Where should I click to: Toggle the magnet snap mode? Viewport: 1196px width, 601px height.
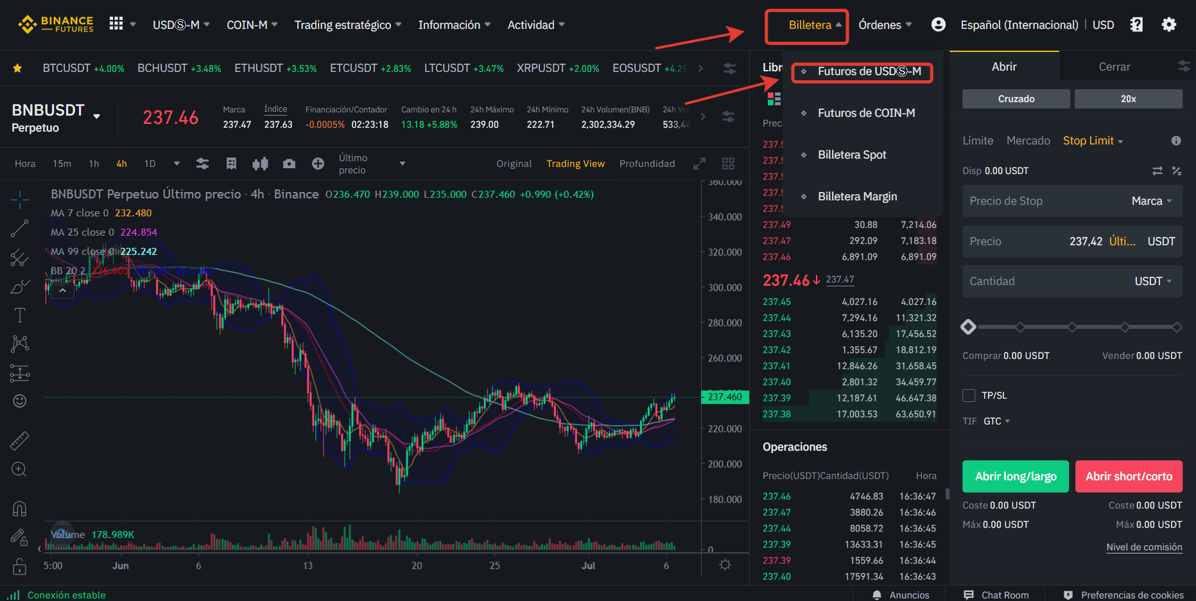point(20,509)
